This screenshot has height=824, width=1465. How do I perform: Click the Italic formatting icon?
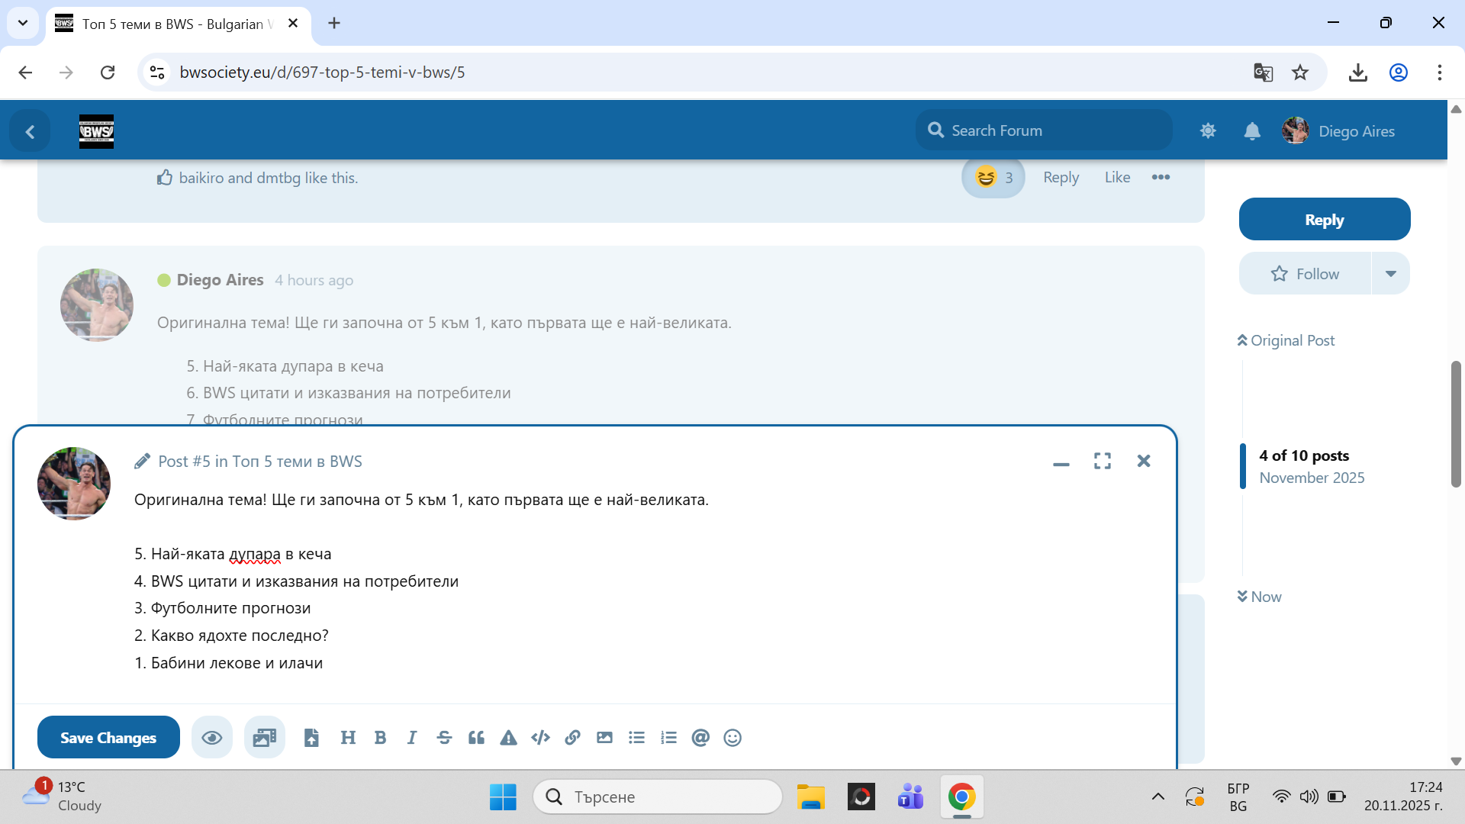coord(412,738)
